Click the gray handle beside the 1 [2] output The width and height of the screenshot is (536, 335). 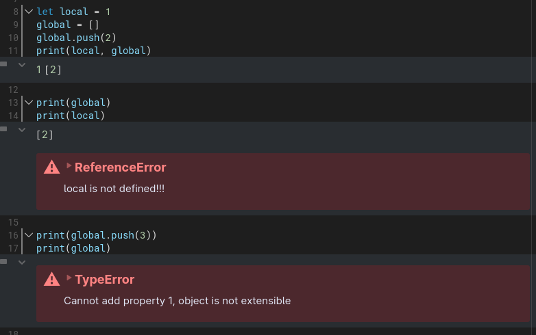pyautogui.click(x=3, y=64)
